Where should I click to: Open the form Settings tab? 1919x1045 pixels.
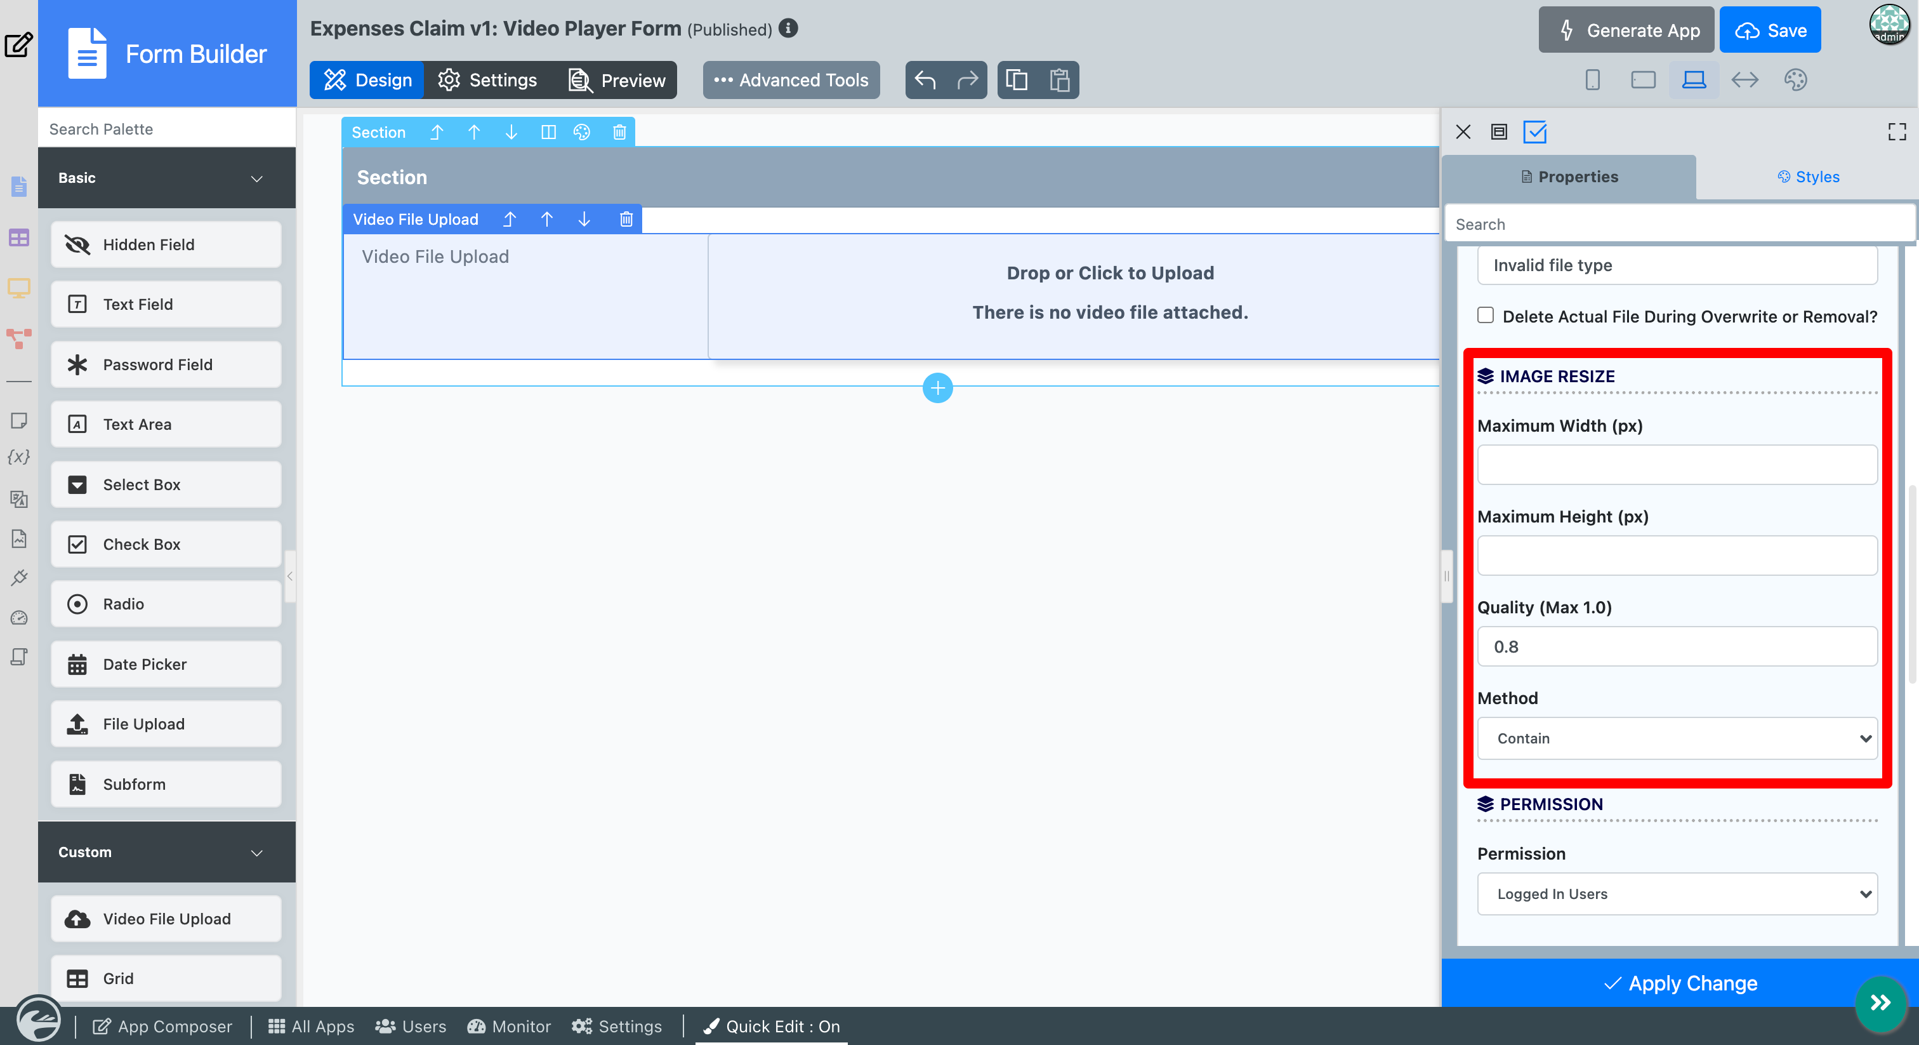pyautogui.click(x=487, y=80)
